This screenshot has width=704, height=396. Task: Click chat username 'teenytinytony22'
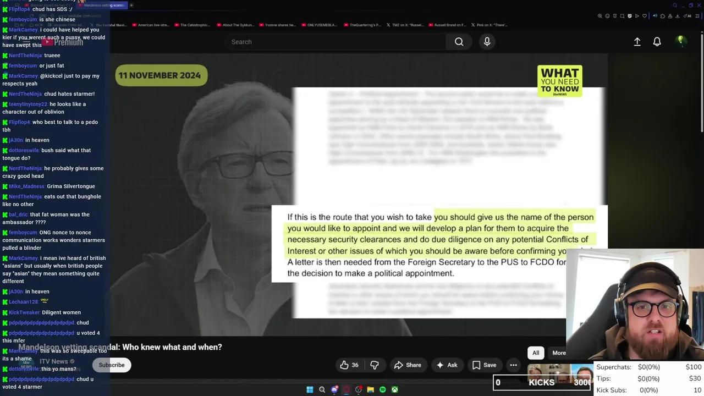[x=28, y=104]
